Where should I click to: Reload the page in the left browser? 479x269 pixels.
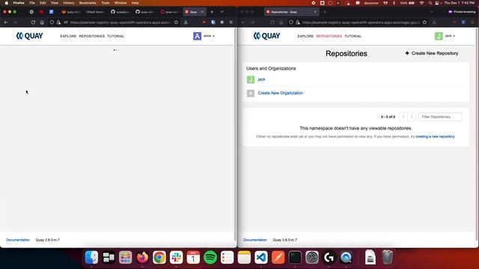pos(33,22)
